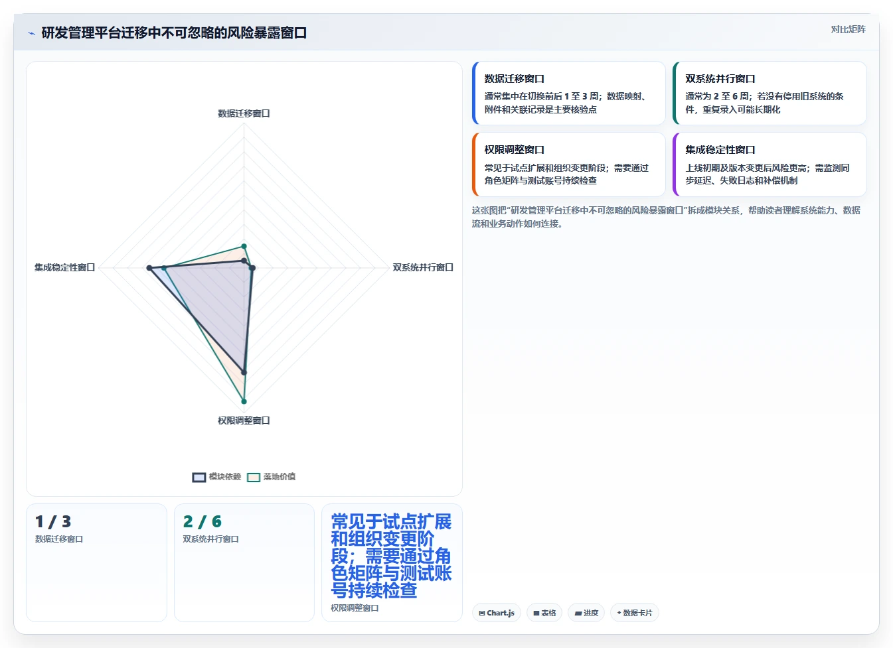Image resolution: width=893 pixels, height=648 pixels.
Task: Click the stat value 2 / 6
Action: tap(203, 522)
